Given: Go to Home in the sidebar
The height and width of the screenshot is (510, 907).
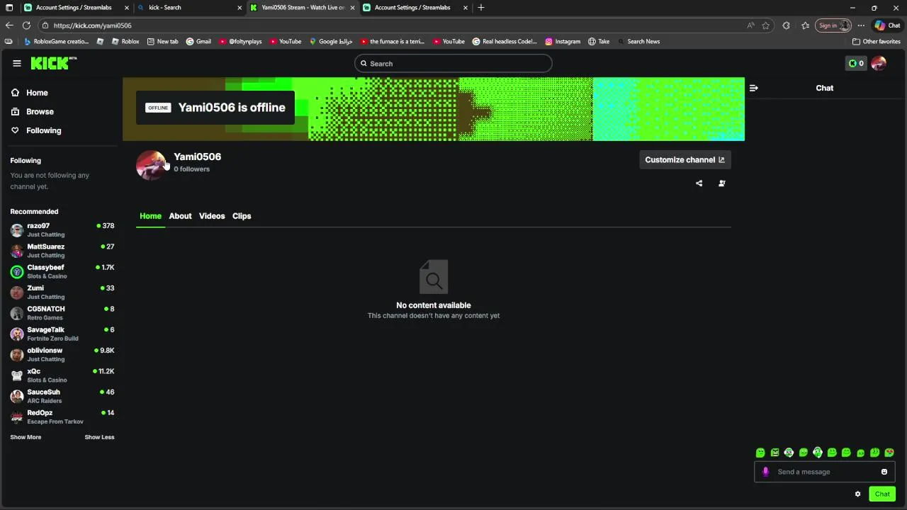Looking at the screenshot, I should 30,93.
